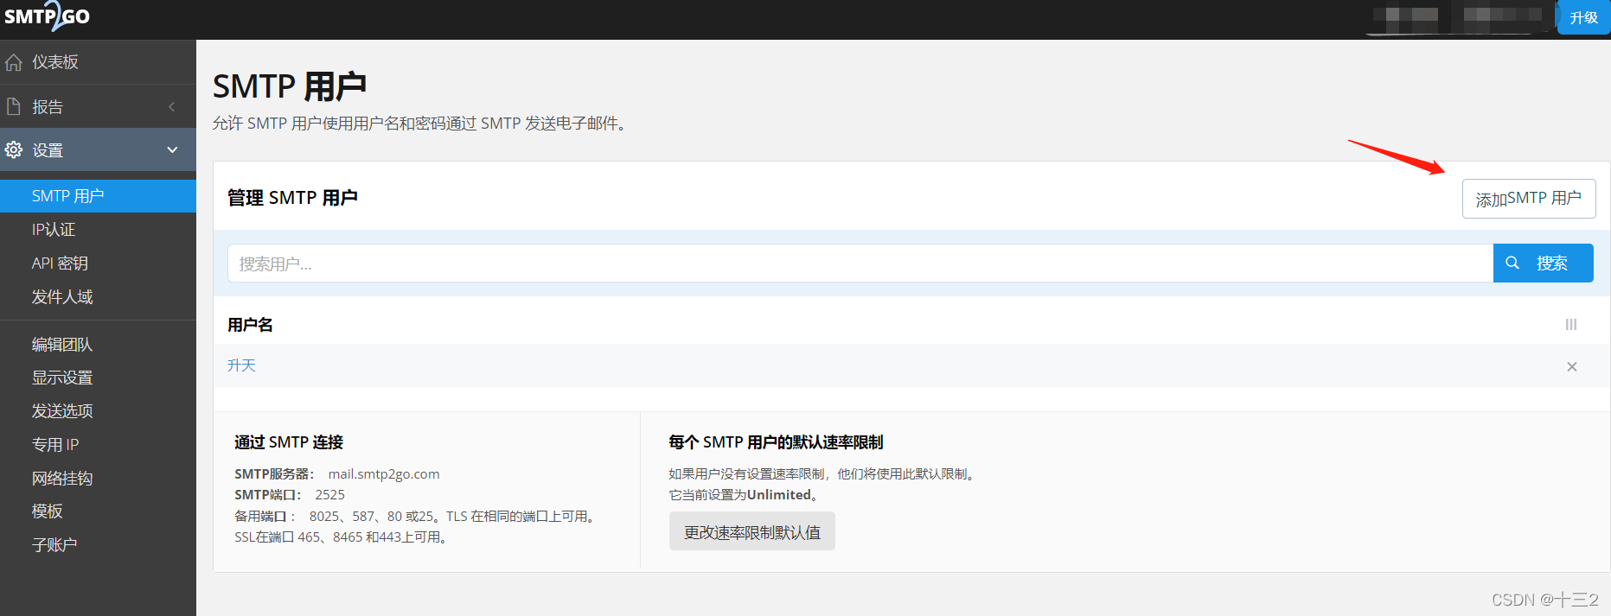Open 仪表板 in the sidebar
The width and height of the screenshot is (1611, 616).
[x=98, y=62]
